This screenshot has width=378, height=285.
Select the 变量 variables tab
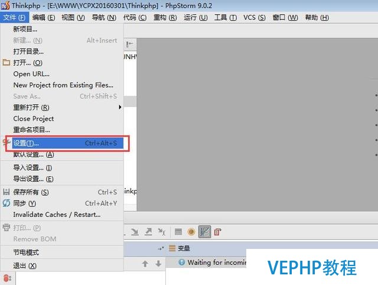[180, 248]
